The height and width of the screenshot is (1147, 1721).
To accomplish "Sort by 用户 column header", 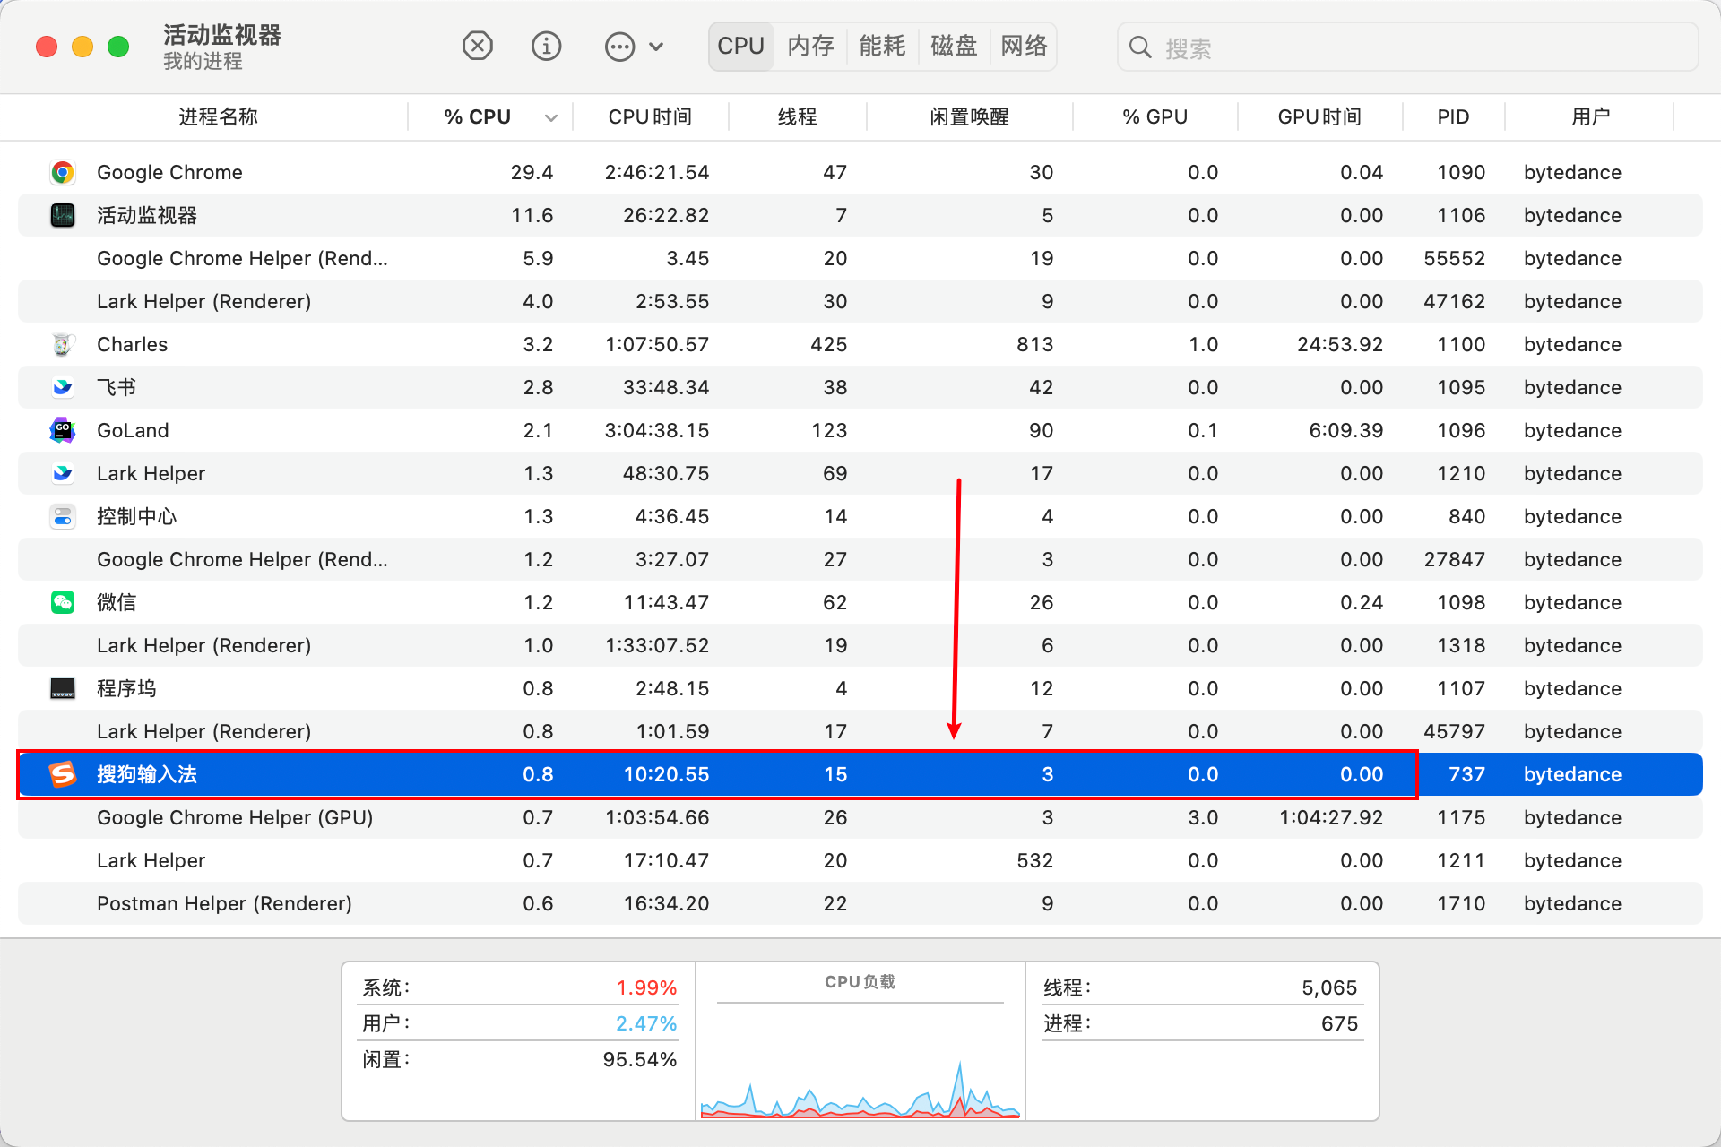I will [x=1590, y=117].
